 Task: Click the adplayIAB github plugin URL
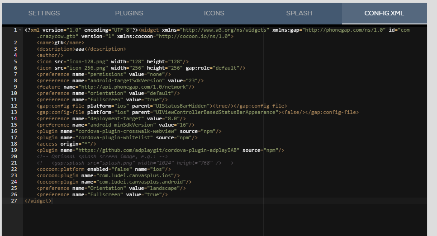(x=157, y=151)
